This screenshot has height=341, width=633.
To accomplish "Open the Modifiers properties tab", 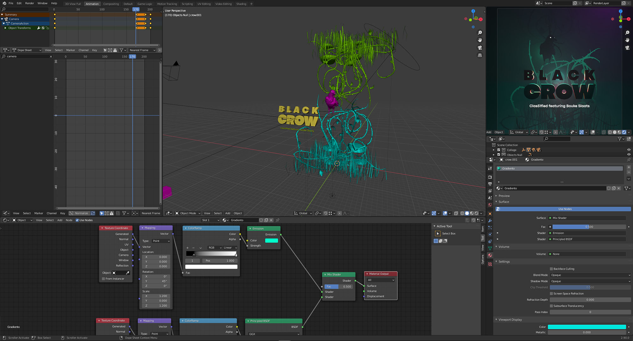I will pos(490,221).
